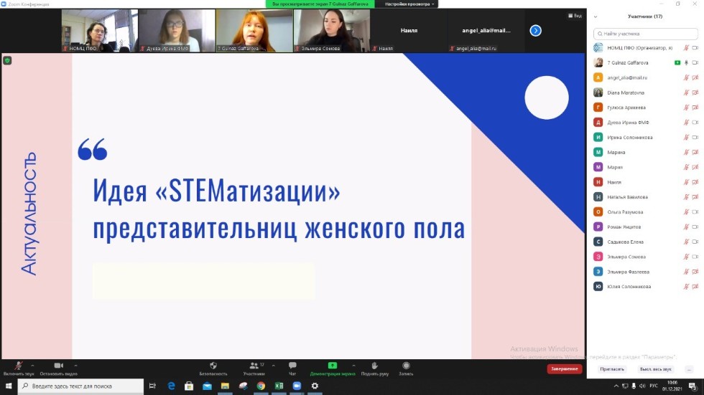Stop video using the camera icon
This screenshot has width=704, height=395.
click(58, 366)
